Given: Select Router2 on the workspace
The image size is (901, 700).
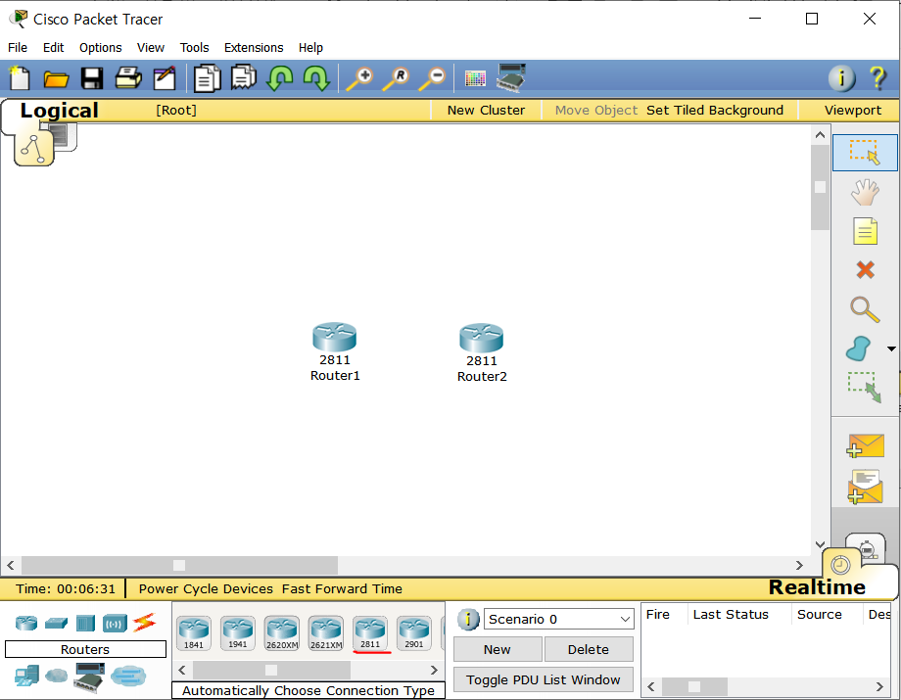Looking at the screenshot, I should (x=481, y=338).
